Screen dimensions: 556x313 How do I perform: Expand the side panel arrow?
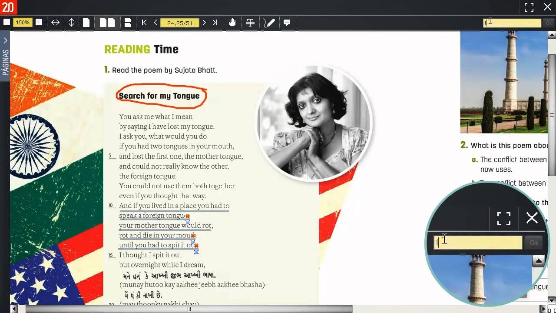click(x=5, y=40)
